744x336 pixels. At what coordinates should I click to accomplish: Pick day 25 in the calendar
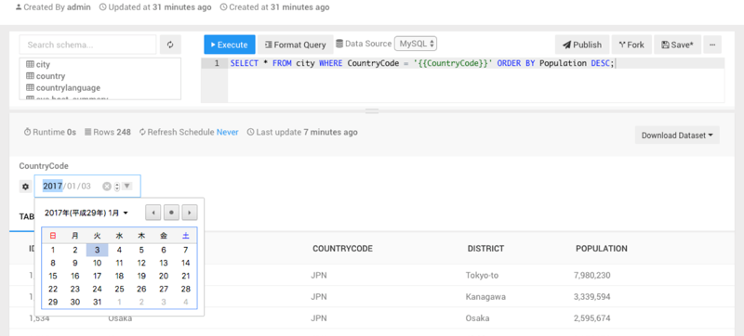pos(120,289)
